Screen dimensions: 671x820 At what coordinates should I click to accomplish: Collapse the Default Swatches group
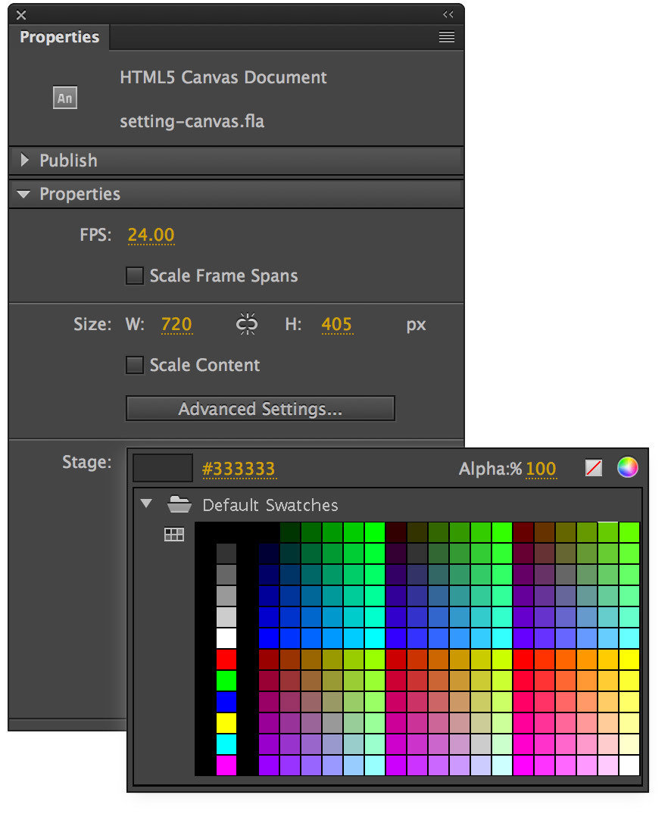[147, 504]
